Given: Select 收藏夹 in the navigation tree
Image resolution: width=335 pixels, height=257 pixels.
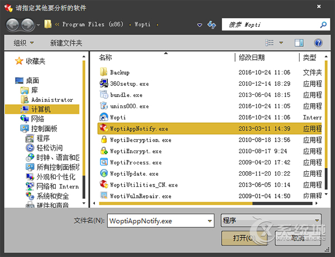Looking at the screenshot, I should pyautogui.click(x=36, y=61).
